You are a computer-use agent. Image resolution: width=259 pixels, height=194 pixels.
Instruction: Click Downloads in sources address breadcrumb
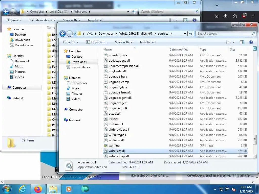[x=106, y=34]
